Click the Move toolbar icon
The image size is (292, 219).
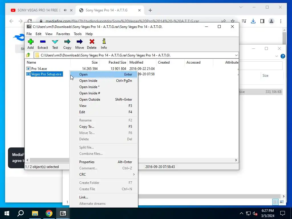(x=80, y=44)
